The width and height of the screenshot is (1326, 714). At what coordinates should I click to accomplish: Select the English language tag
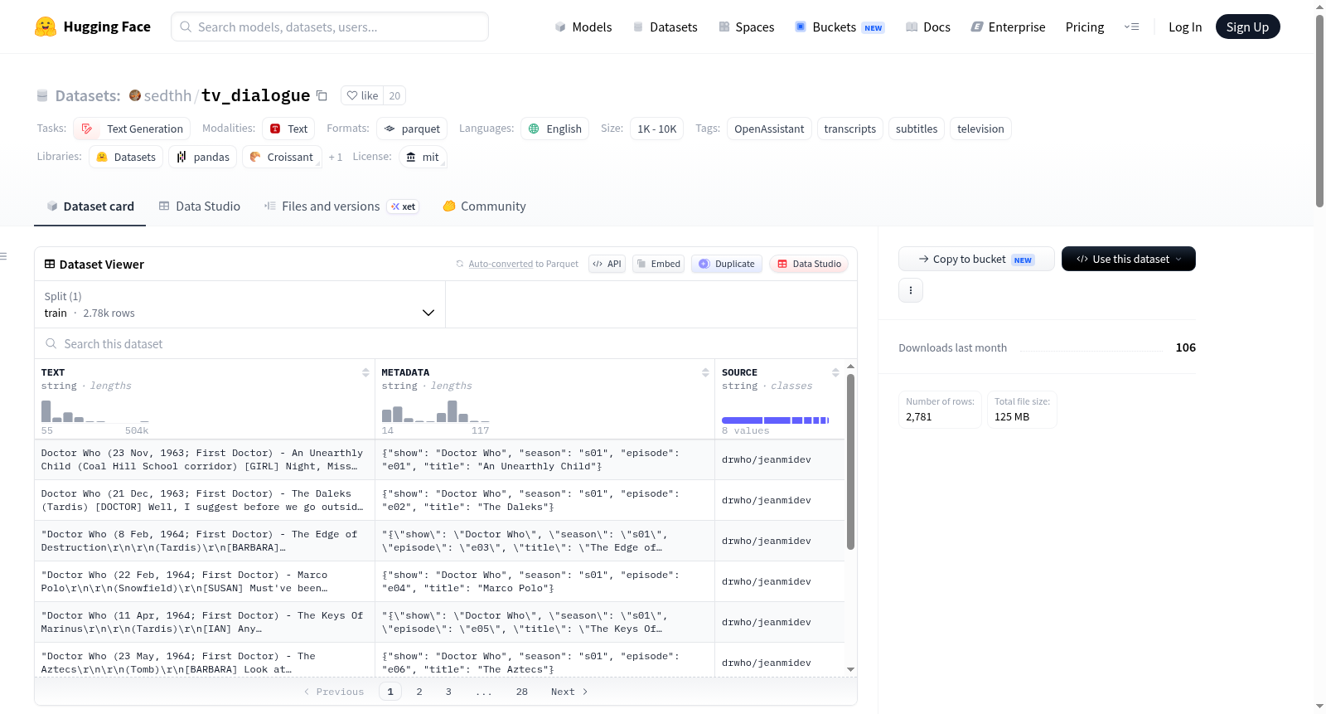pyautogui.click(x=554, y=129)
